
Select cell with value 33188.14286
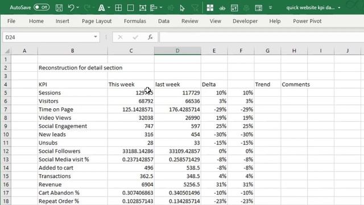click(x=131, y=151)
